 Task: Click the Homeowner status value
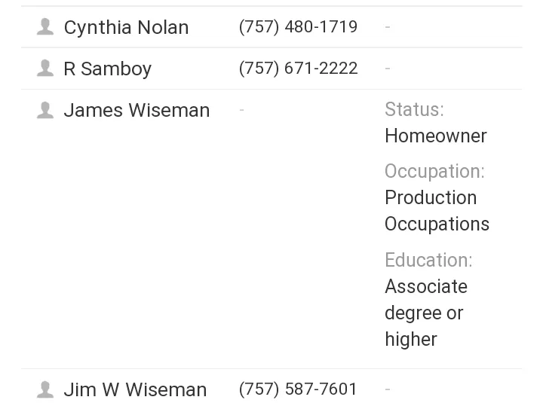(x=436, y=136)
